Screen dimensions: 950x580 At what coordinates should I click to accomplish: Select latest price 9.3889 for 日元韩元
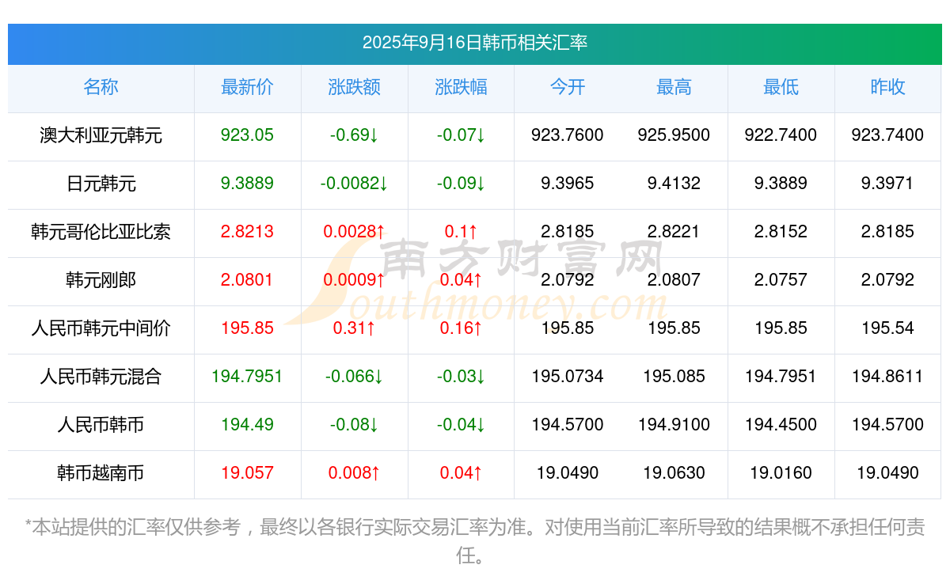[247, 184]
